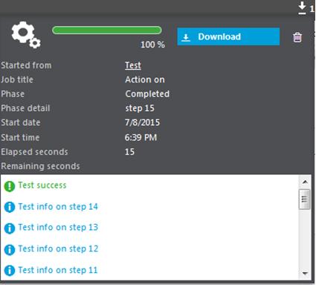Screen dimensions: 316x285
Task: Click info icon for step 12
Action: pos(10,249)
